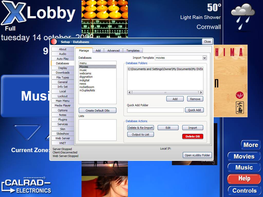
Task: Open File Types settings
Action: [63, 77]
